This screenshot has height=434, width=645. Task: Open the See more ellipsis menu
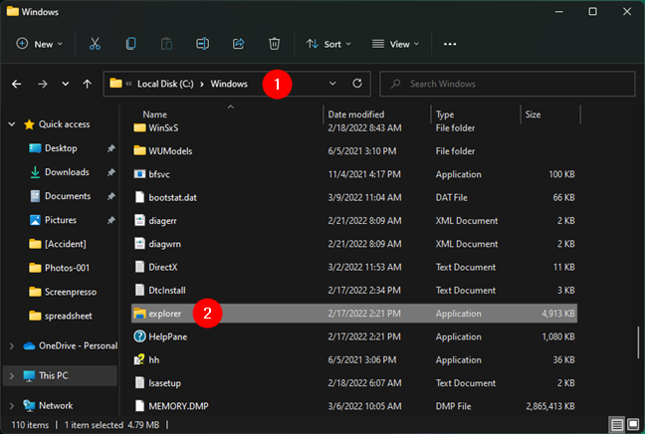[450, 44]
